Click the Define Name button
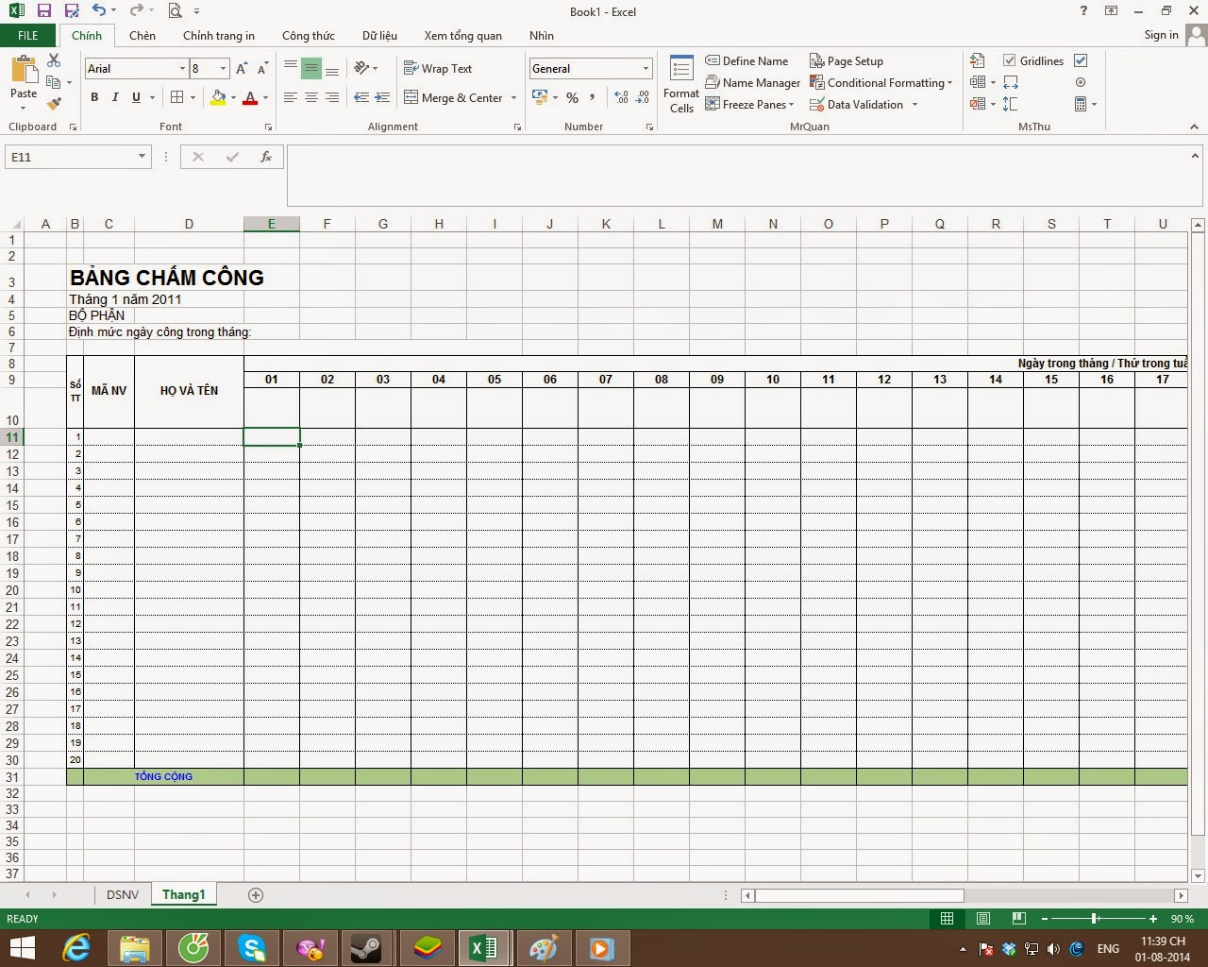Screen dimensions: 1208x967 [747, 60]
